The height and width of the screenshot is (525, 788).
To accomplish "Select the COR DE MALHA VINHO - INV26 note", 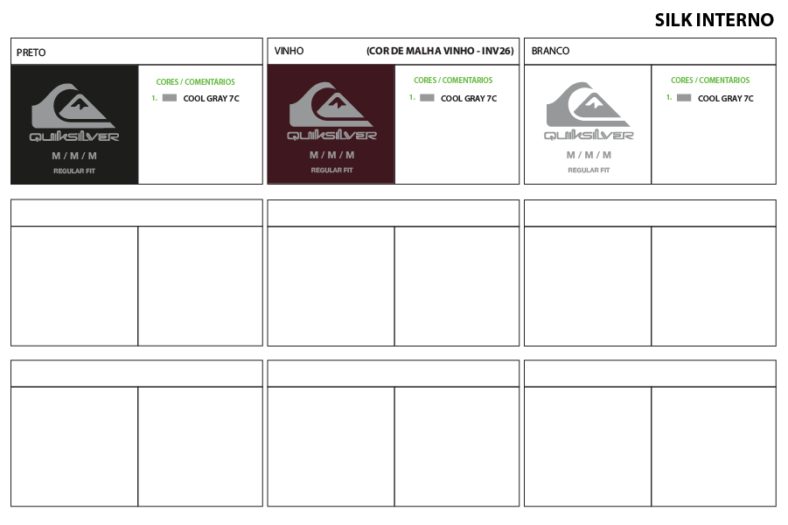I will [x=440, y=52].
